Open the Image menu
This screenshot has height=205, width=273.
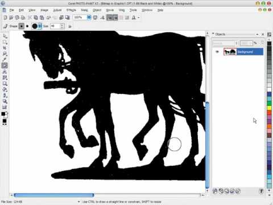click(44, 10)
